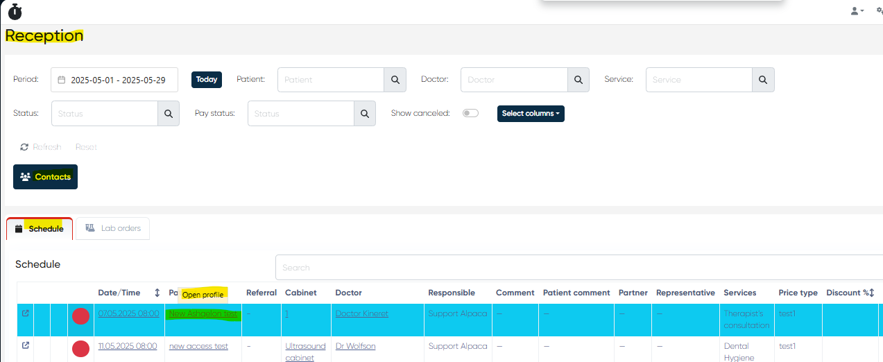The image size is (883, 362).
Task: Click the Status field search icon
Action: 169,114
